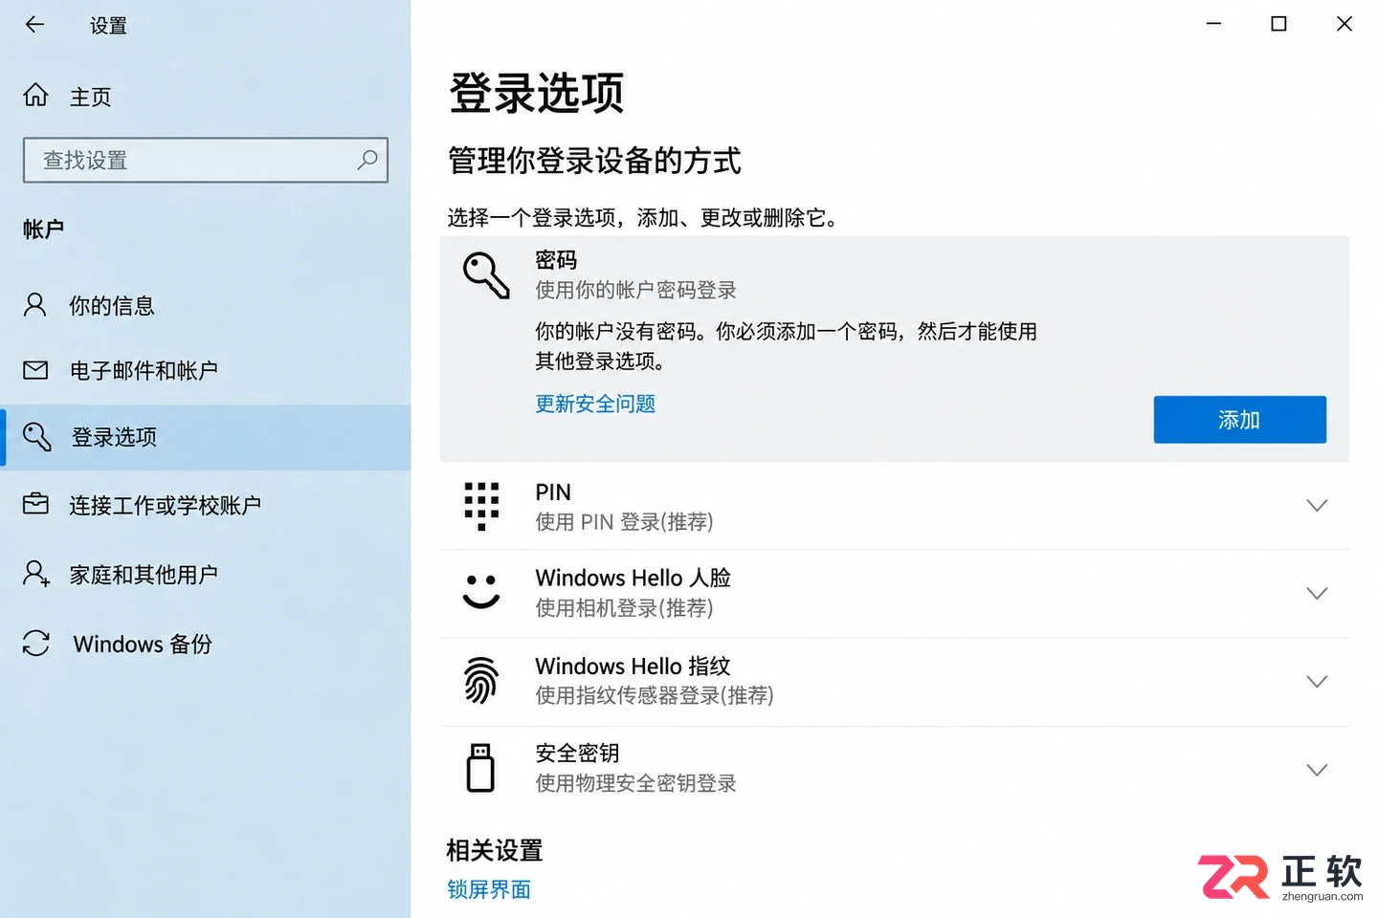
Task: Expand the PIN sign-in option chevron
Action: (x=1317, y=505)
